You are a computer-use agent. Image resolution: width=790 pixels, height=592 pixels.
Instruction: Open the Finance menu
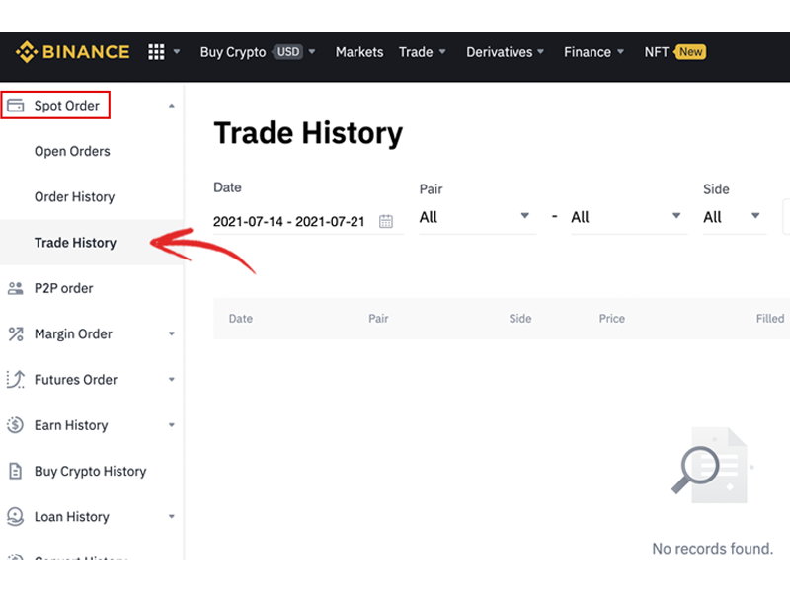coord(593,52)
